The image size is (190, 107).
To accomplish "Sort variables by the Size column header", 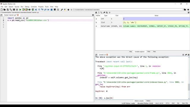I will [x=117, y=15].
